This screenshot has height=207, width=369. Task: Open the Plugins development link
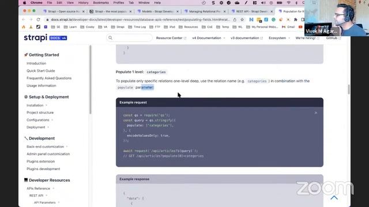point(43,169)
